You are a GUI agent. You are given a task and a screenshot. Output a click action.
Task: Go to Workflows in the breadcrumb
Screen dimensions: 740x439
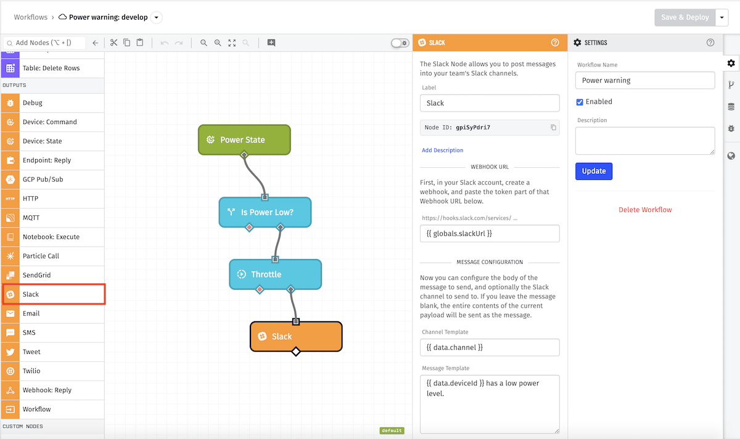tap(31, 17)
